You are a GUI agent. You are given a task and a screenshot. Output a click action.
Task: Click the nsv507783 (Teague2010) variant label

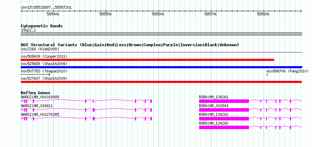[44, 71]
